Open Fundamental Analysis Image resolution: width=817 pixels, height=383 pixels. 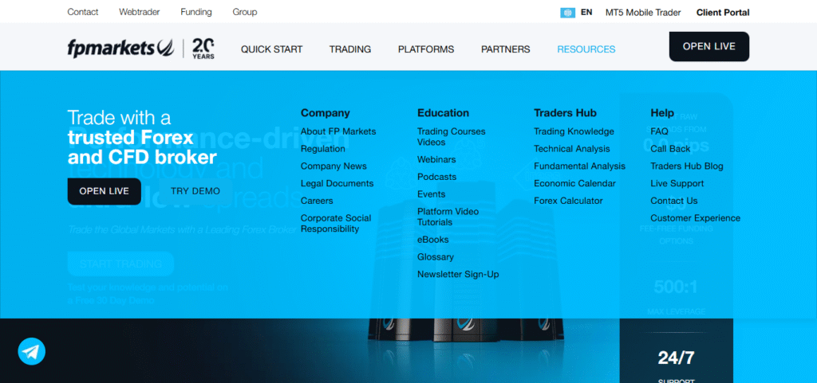point(579,166)
